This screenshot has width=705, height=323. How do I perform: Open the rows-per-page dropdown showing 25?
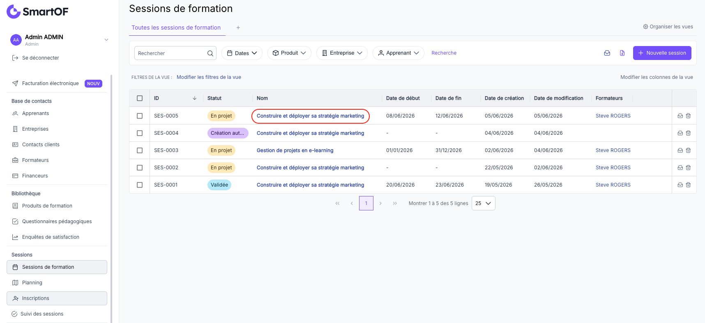483,203
